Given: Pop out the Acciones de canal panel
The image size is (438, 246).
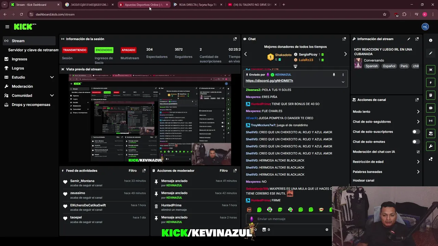Looking at the screenshot, I should click(x=417, y=100).
